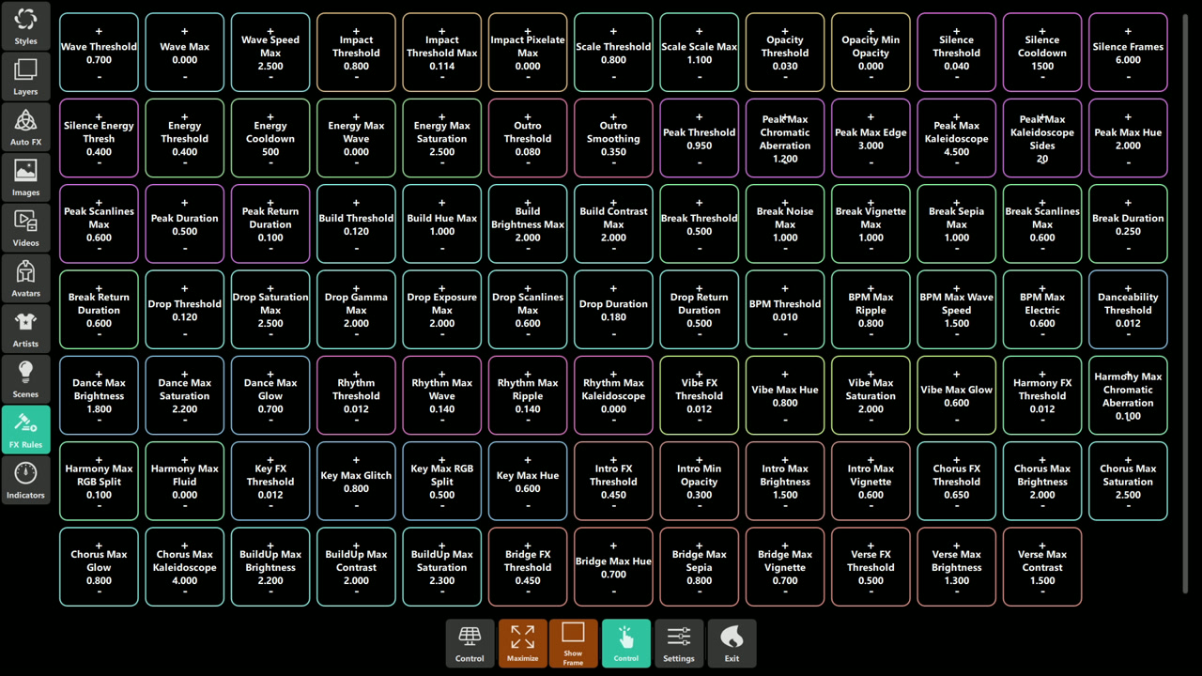1202x676 pixels.
Task: Increase Key Max Hue with its plus
Action: pyautogui.click(x=528, y=461)
